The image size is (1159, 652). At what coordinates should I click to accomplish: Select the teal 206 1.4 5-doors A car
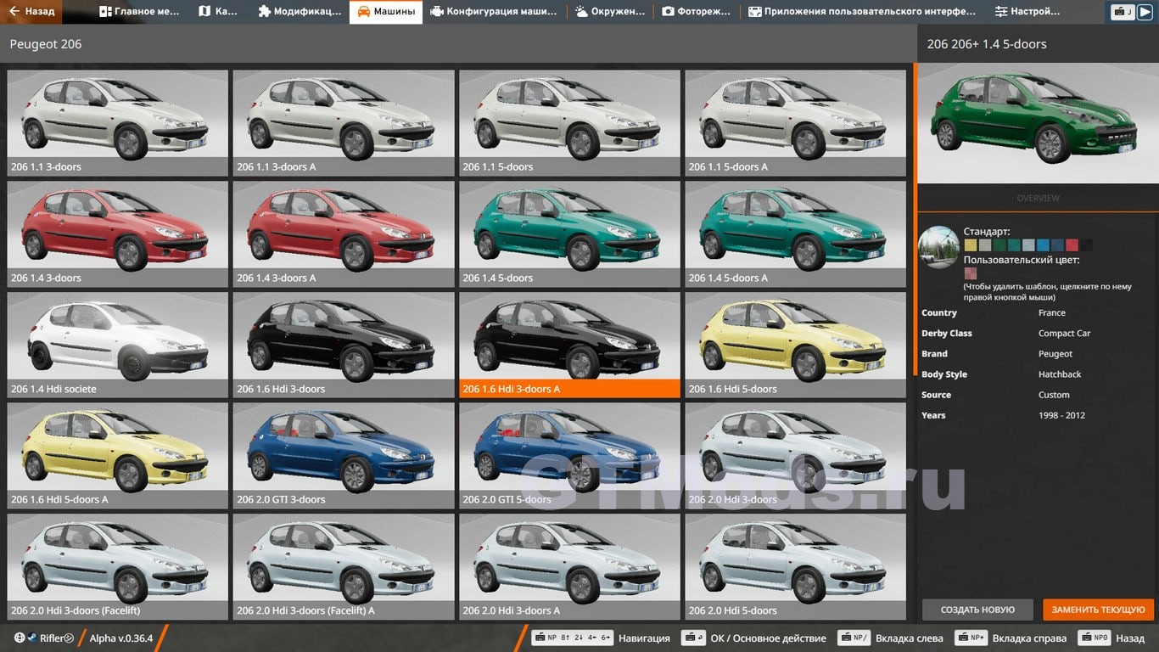795,233
